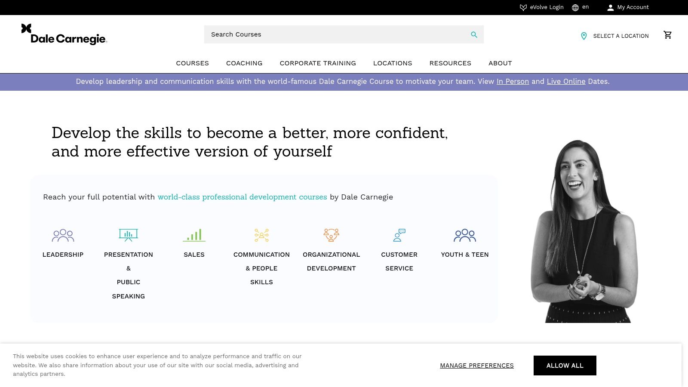The image size is (688, 387).
Task: Open the shopping cart icon
Action: point(668,35)
